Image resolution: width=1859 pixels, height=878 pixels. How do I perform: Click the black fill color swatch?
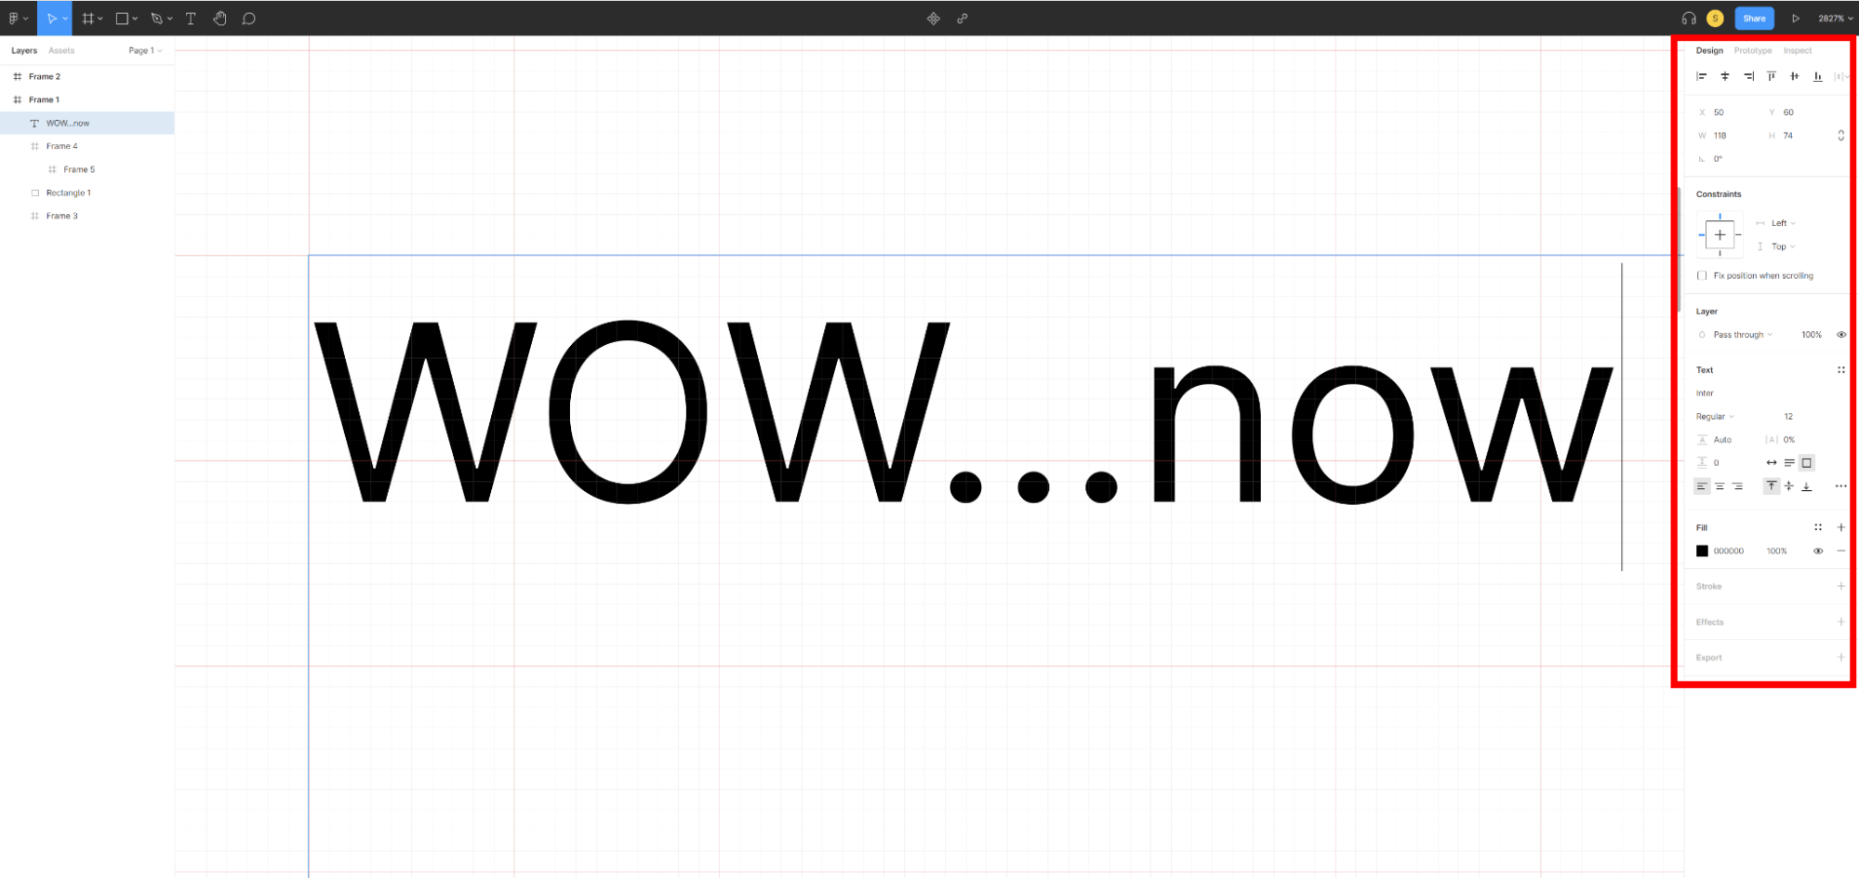[1702, 551]
